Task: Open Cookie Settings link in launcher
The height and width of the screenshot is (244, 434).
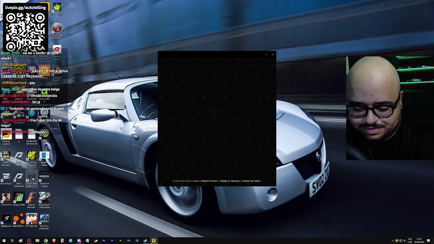Action: [251, 181]
